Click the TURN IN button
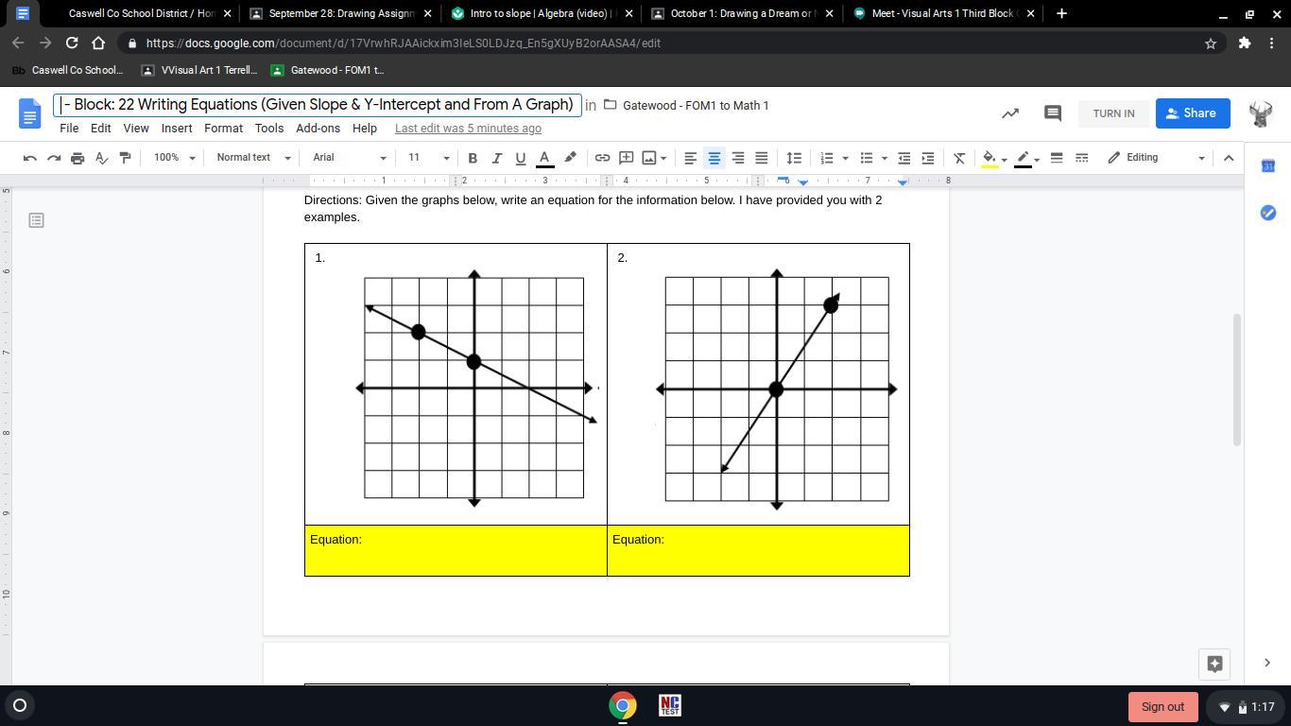The width and height of the screenshot is (1291, 726). tap(1113, 113)
